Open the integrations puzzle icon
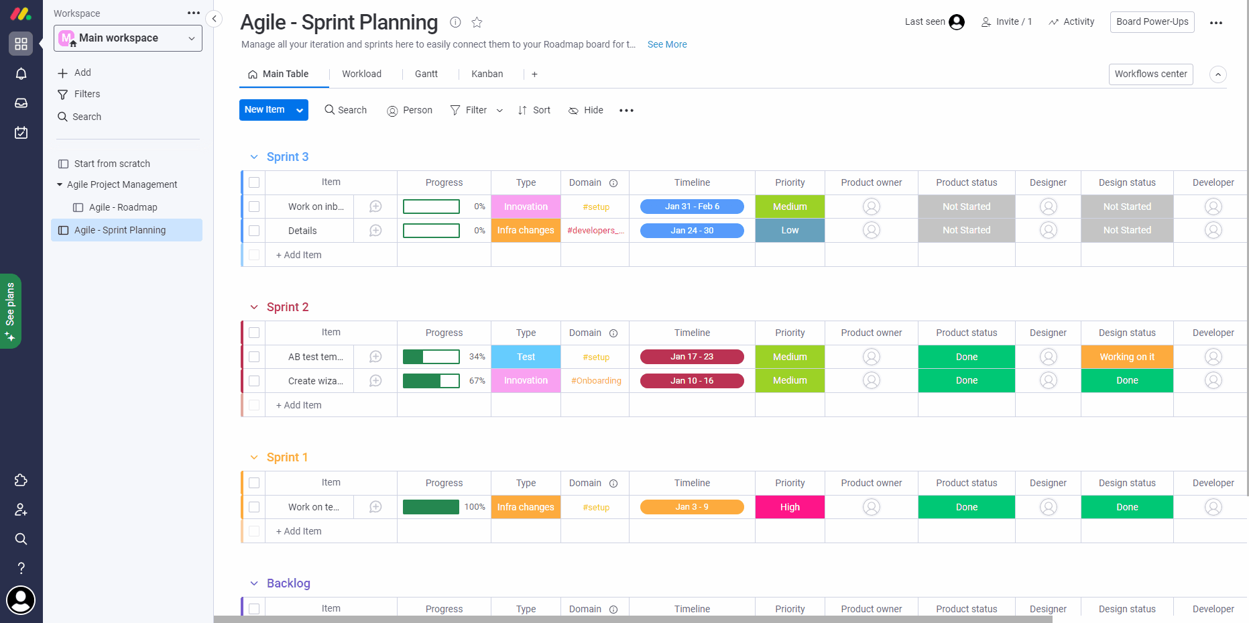This screenshot has width=1249, height=623. pos(21,480)
